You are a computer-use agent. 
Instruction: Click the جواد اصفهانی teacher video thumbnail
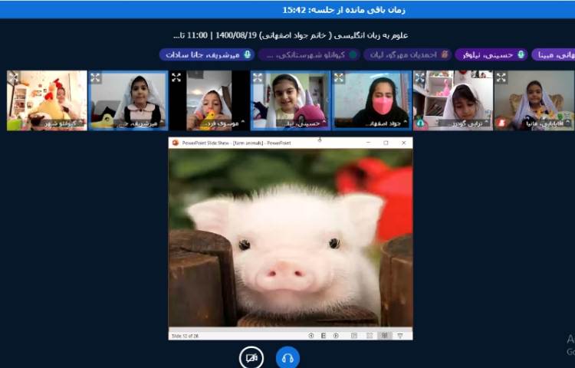click(x=372, y=100)
